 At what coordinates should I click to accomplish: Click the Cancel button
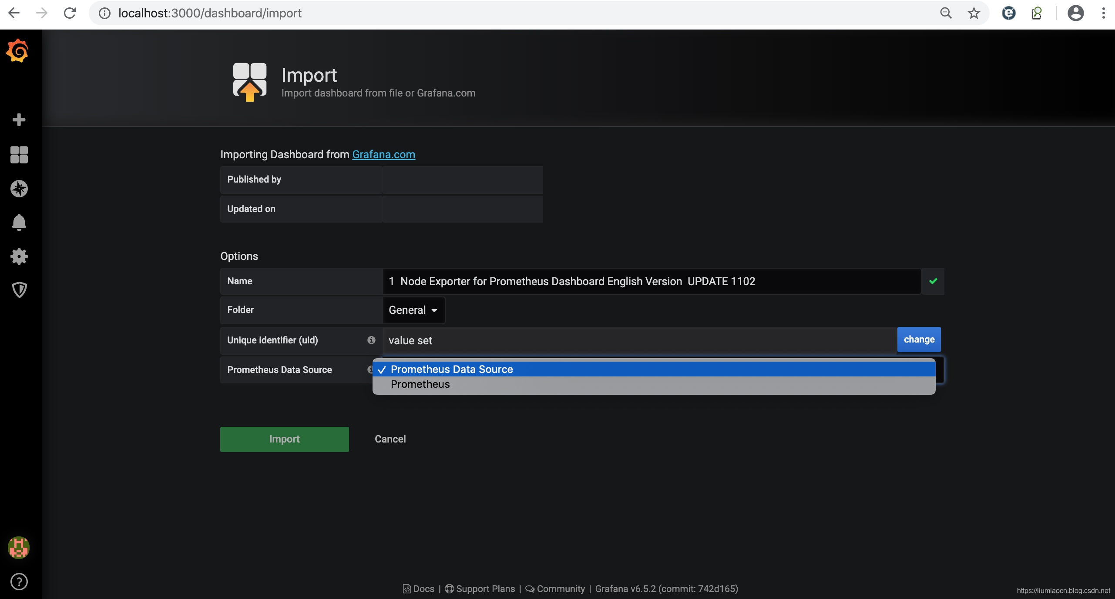coord(390,439)
